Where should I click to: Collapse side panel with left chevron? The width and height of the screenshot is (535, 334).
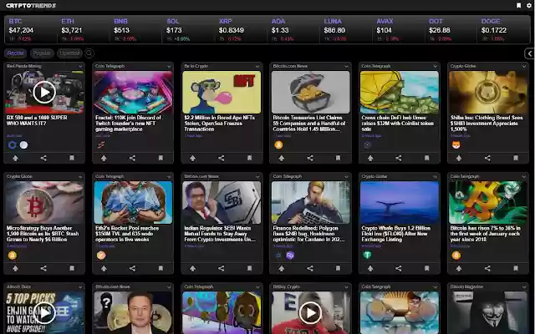pyautogui.click(x=529, y=53)
